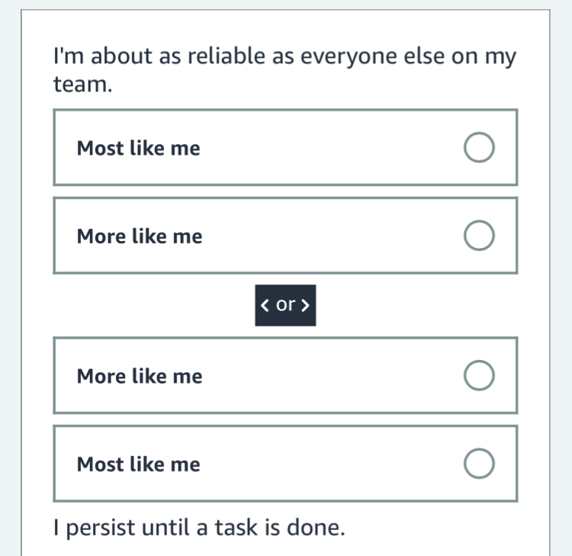
Task: Select the lower 'More like me' radio circle
Action: tap(478, 376)
